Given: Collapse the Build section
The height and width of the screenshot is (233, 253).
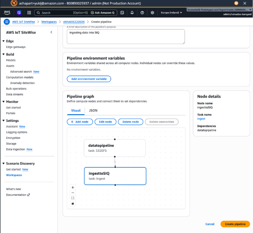Looking at the screenshot, I should tap(3, 54).
